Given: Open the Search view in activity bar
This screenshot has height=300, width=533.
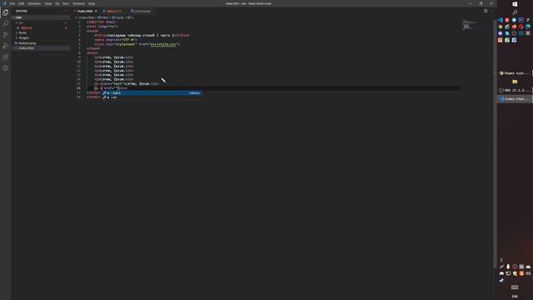Looking at the screenshot, I should click(x=6, y=23).
